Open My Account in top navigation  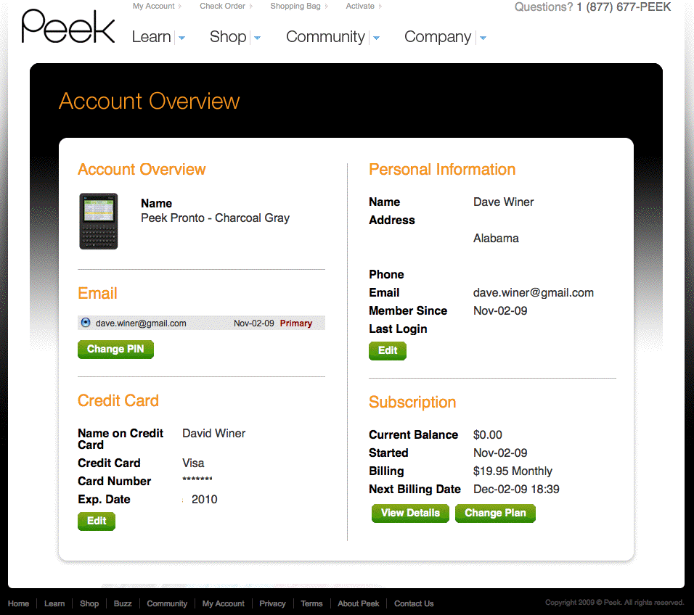tap(154, 7)
